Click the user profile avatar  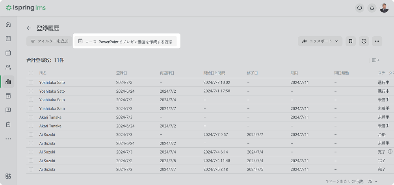click(x=384, y=8)
